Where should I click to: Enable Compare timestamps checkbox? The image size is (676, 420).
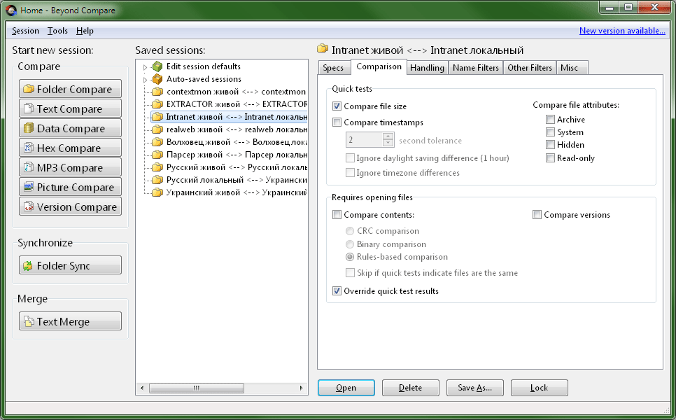(337, 122)
